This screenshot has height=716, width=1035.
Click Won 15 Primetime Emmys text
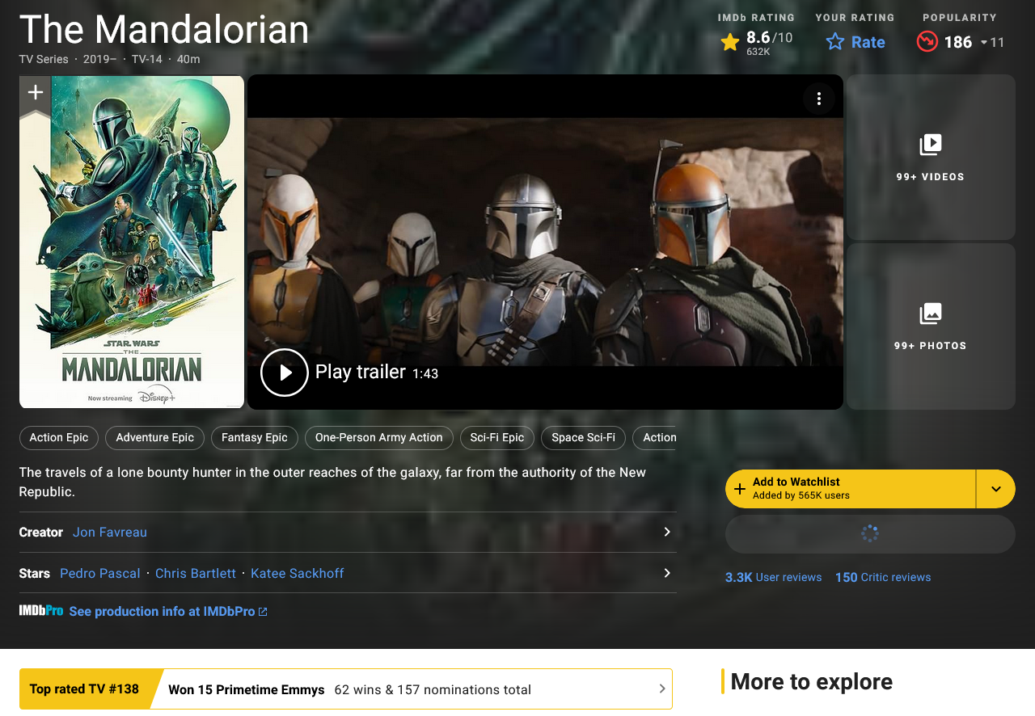point(247,689)
